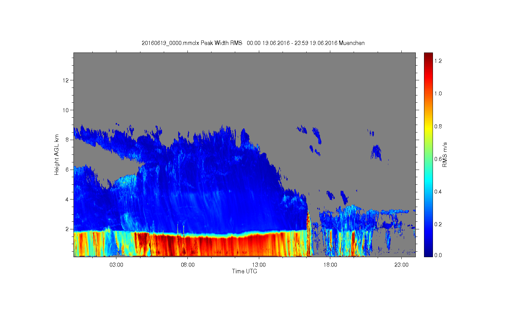Click the colorbar value 1.2
Image resolution: width=515 pixels, height=309 pixels.
pos(438,61)
